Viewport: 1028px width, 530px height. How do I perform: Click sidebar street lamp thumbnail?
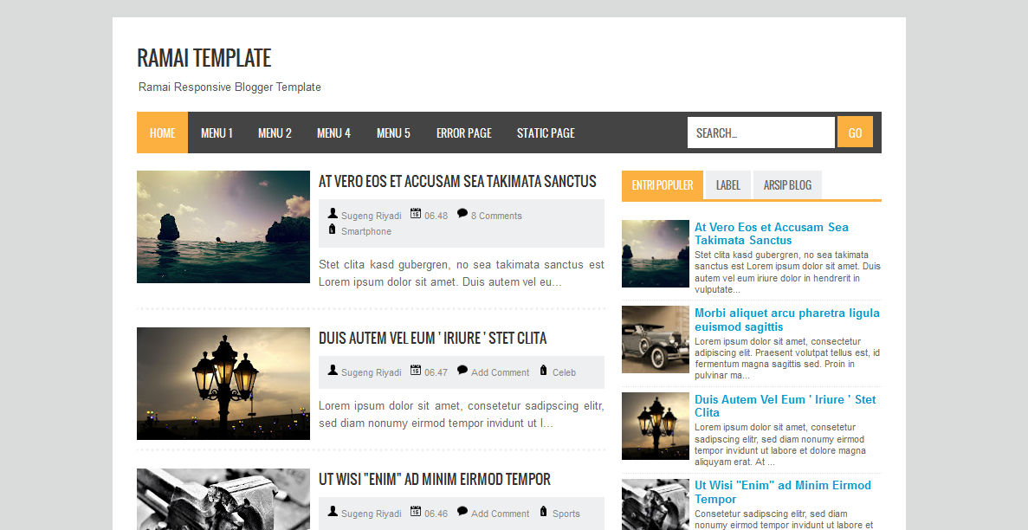(x=655, y=426)
